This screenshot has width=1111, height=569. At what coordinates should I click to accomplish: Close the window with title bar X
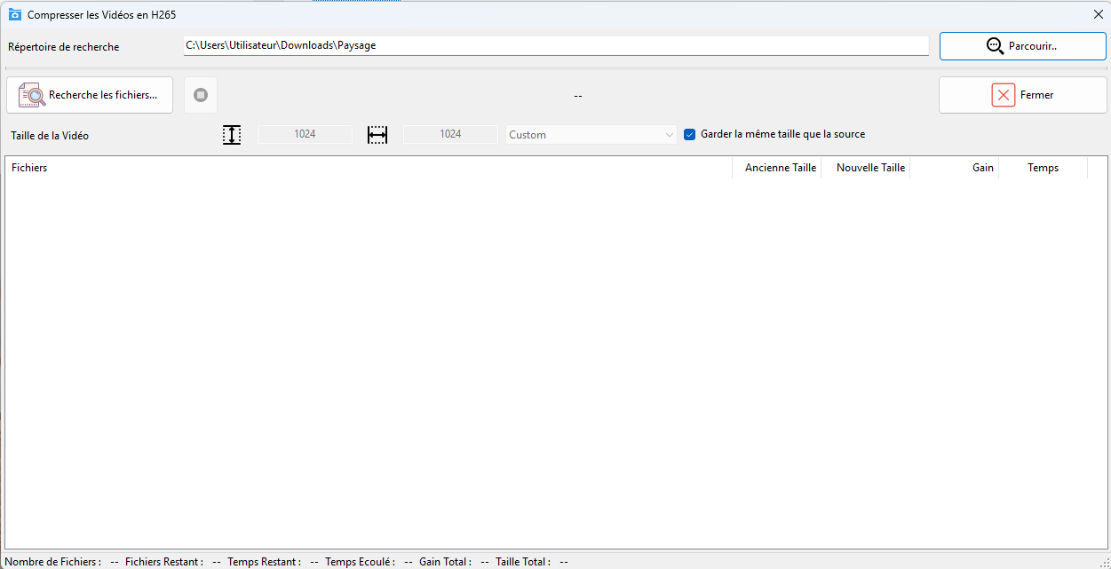pyautogui.click(x=1098, y=15)
